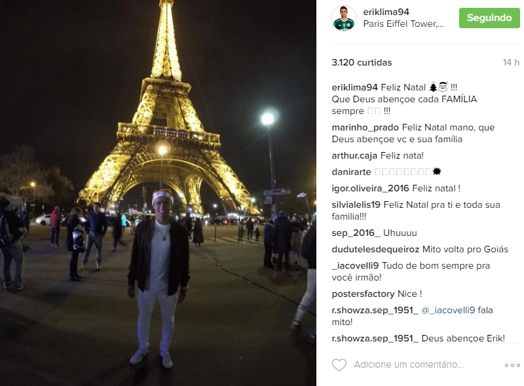Click eriklima94 profile avatar picture
Viewport: 524px width, 386px height.
[x=344, y=18]
